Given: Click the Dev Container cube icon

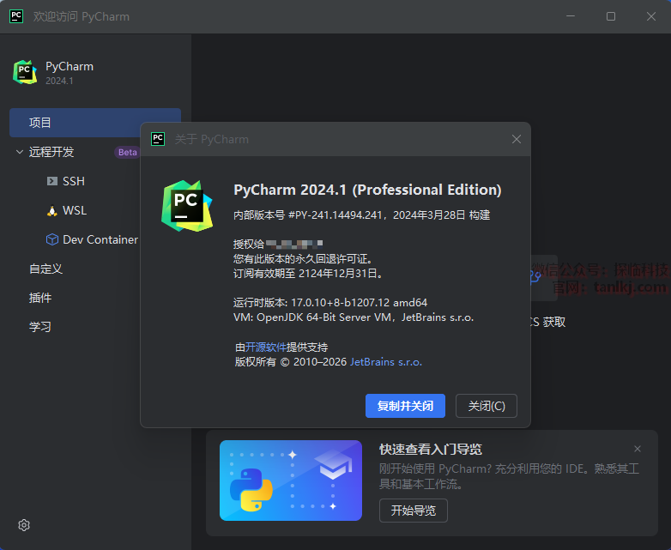Looking at the screenshot, I should 51,239.
